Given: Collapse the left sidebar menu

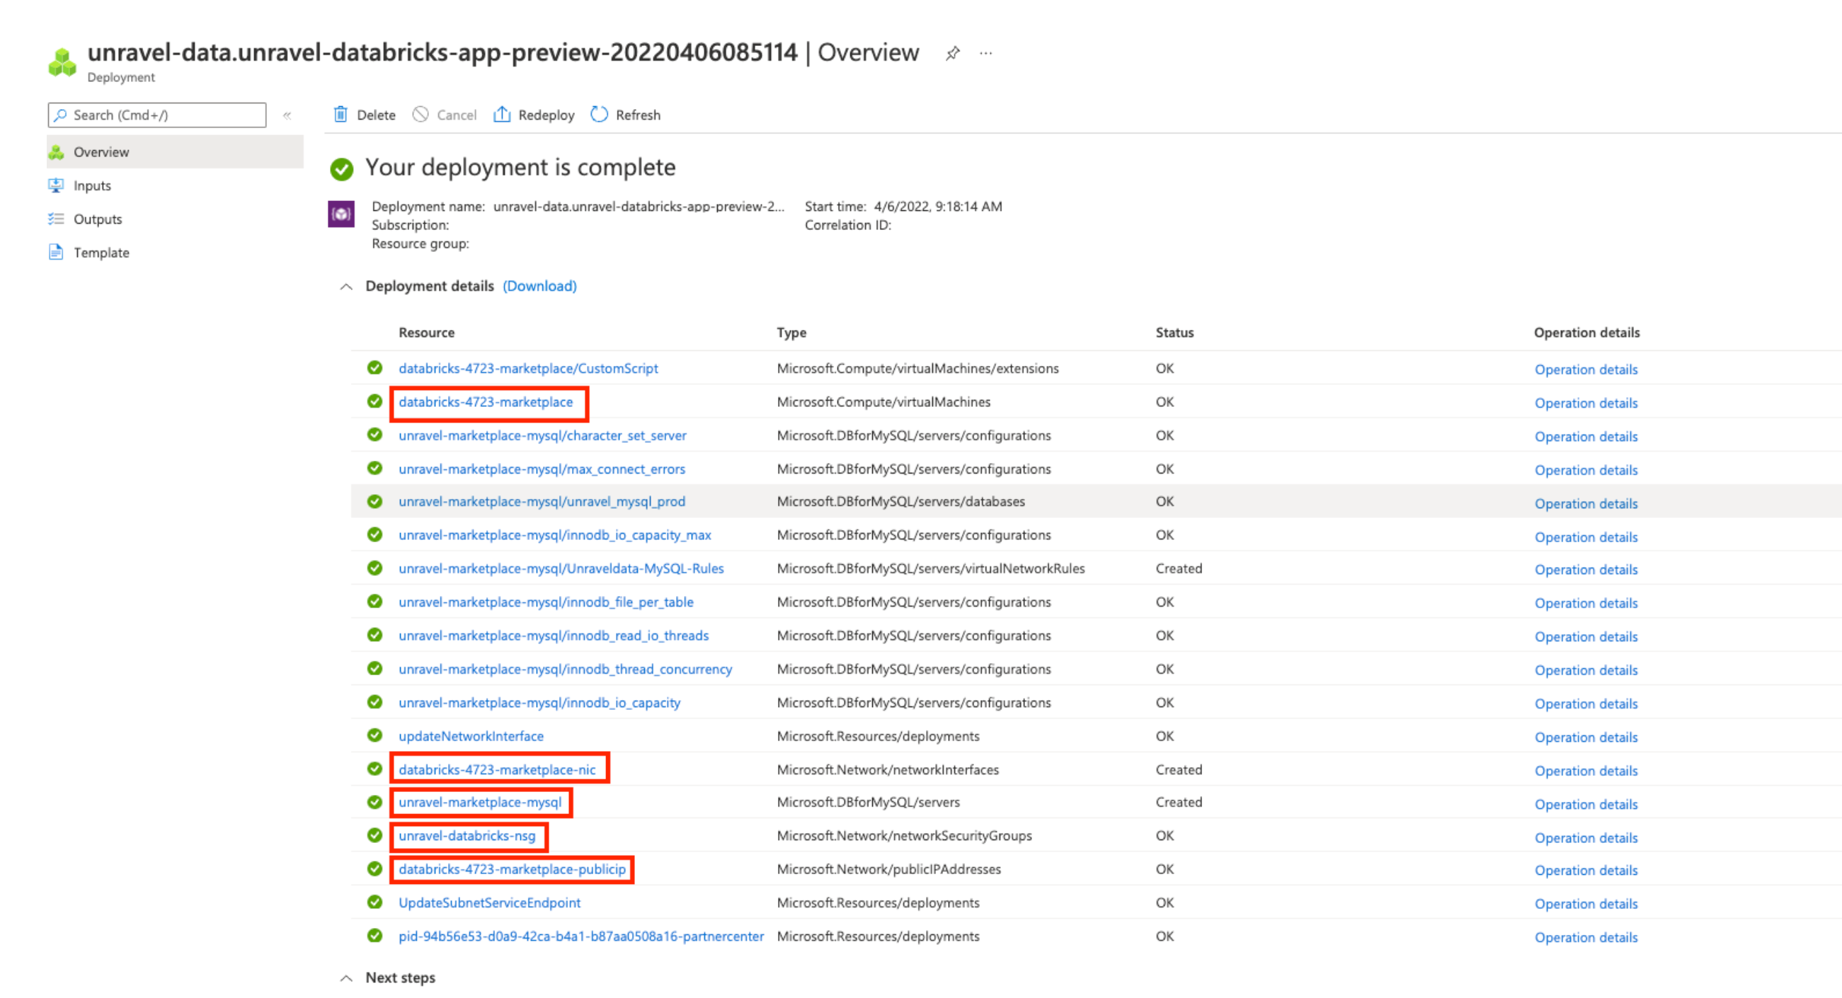Looking at the screenshot, I should tap(287, 115).
